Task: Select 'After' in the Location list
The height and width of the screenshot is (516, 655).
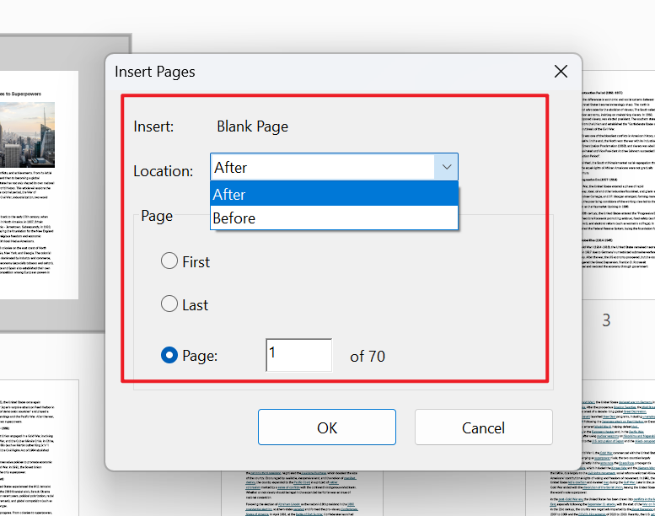Action: coord(334,194)
